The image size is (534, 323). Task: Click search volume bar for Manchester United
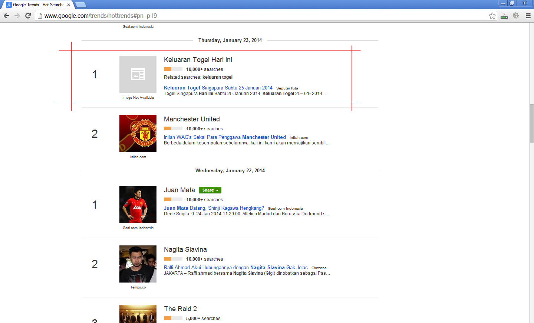[x=173, y=128]
